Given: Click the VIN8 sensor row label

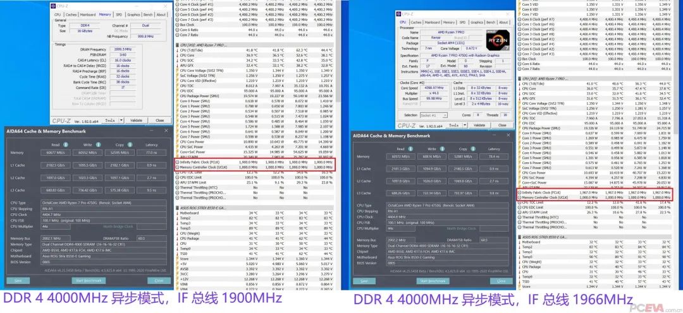Looking at the screenshot, I should click(184, 284).
